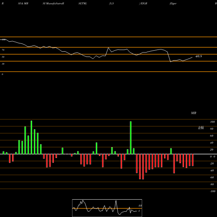Click the '(Eiger' company name text
The height and width of the screenshot is (217, 217).
point(173,3)
